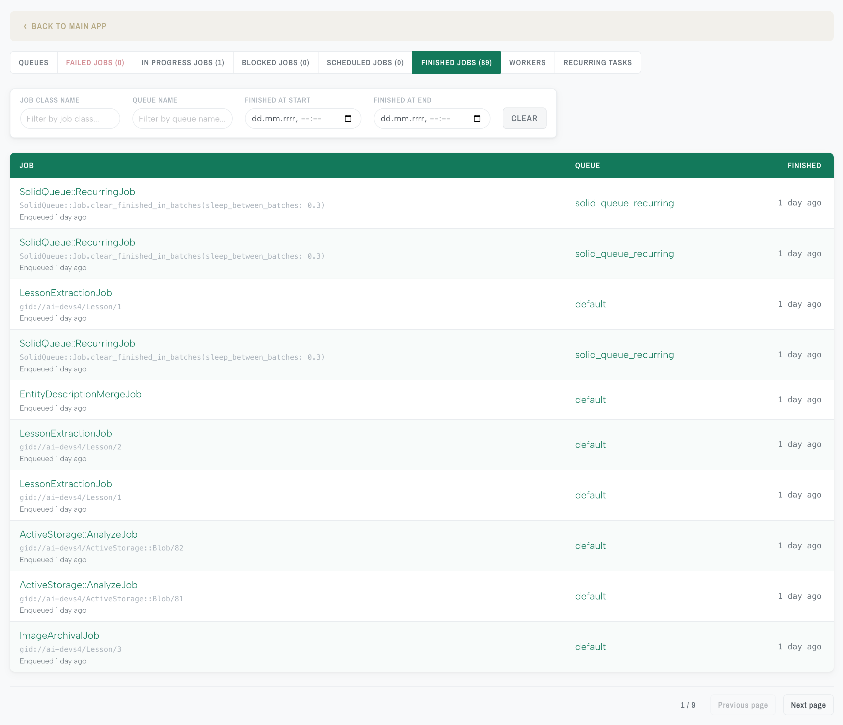Open the Blocked Jobs tab
843x725 pixels.
pos(276,62)
